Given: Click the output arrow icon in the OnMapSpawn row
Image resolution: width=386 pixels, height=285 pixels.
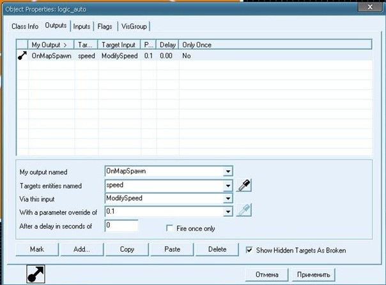Looking at the screenshot, I should 22,55.
